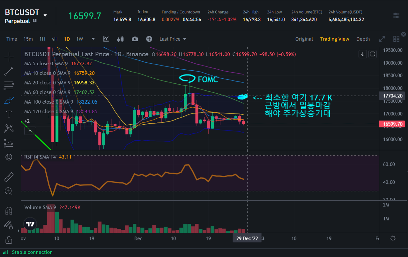Choose the text annotation tool
This screenshot has height=257, width=408.
click(9, 114)
